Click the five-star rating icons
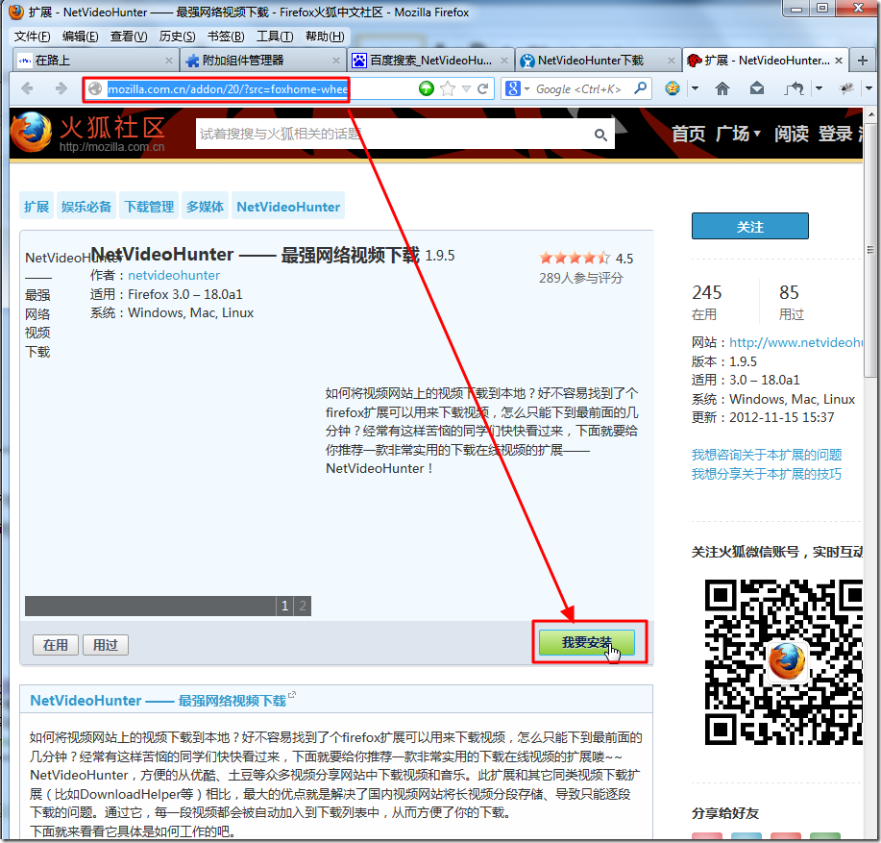The image size is (881, 843). (x=575, y=258)
